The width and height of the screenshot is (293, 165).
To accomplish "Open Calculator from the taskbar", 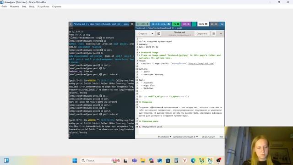I will 176,160.
